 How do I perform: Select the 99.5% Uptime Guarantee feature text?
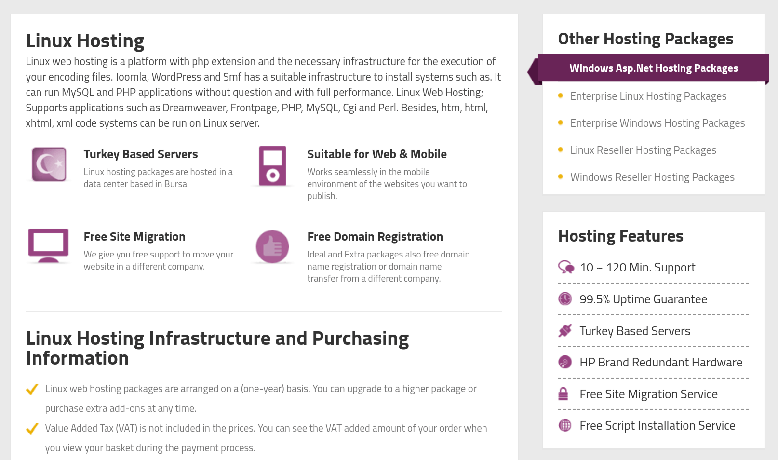click(643, 299)
